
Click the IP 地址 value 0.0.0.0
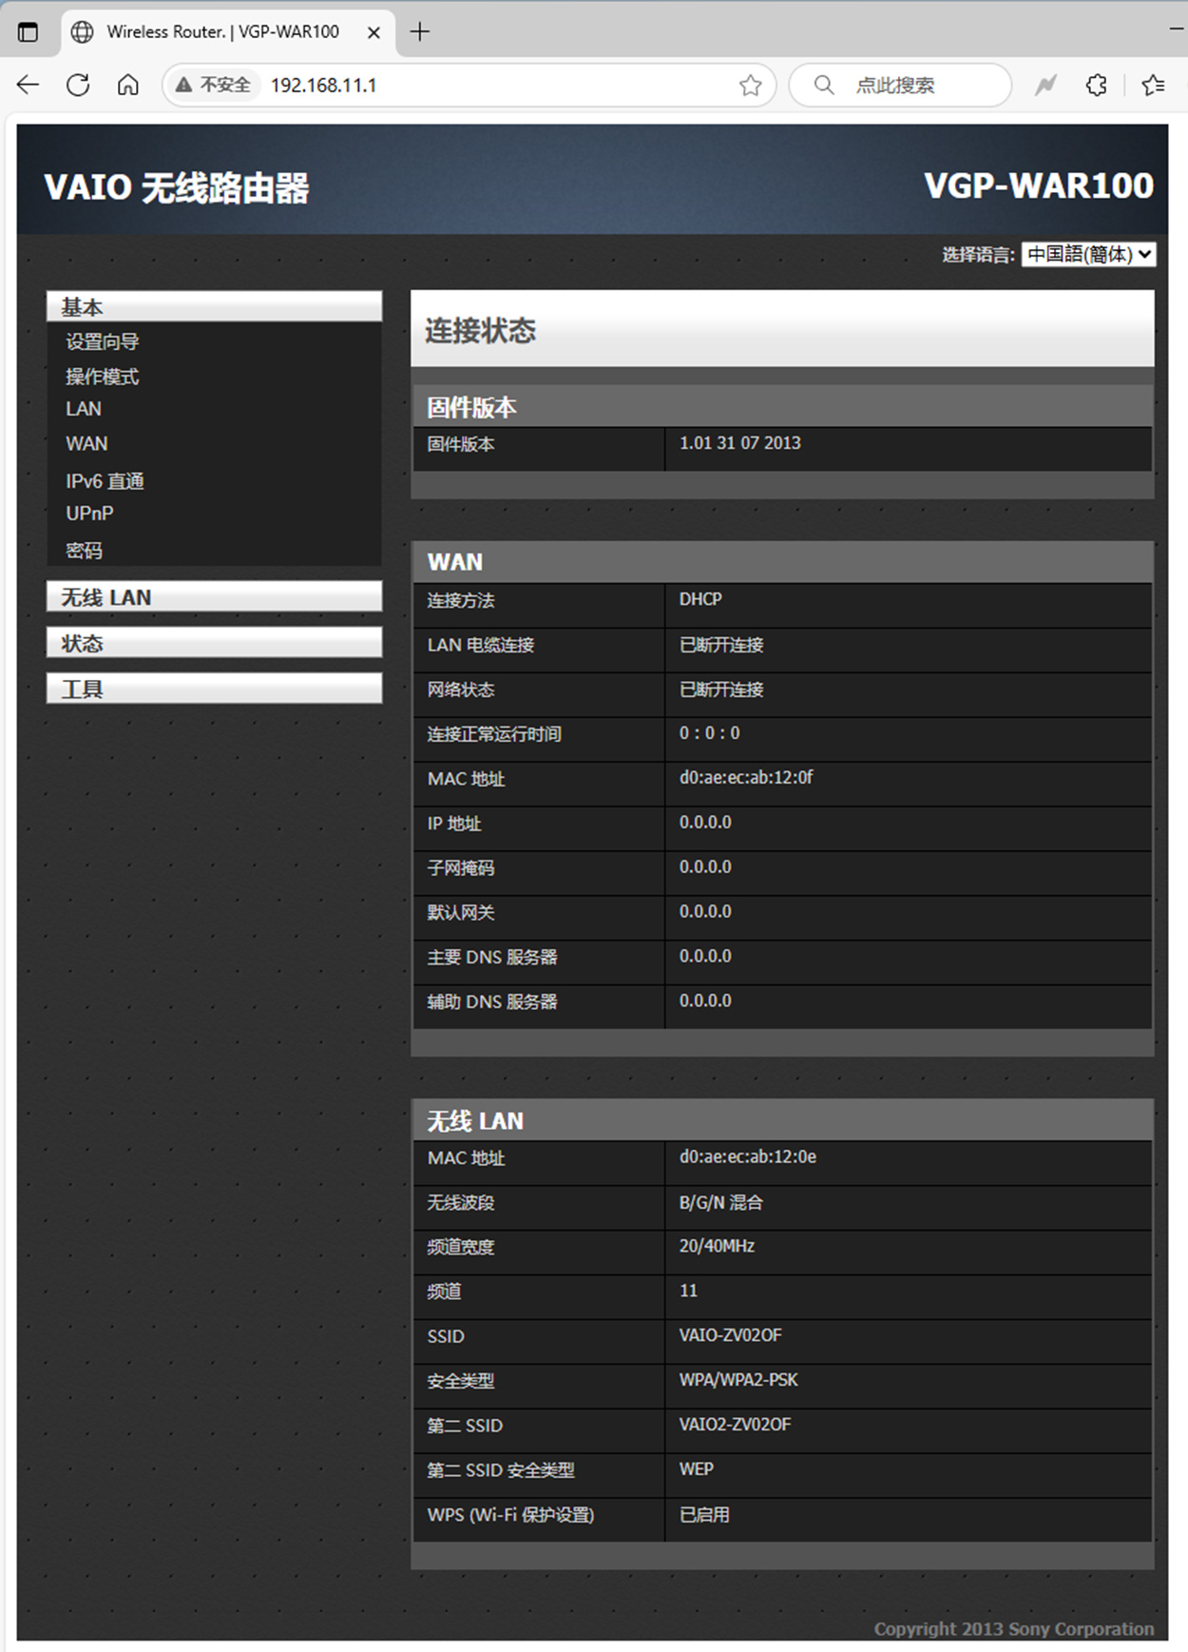[x=705, y=822]
